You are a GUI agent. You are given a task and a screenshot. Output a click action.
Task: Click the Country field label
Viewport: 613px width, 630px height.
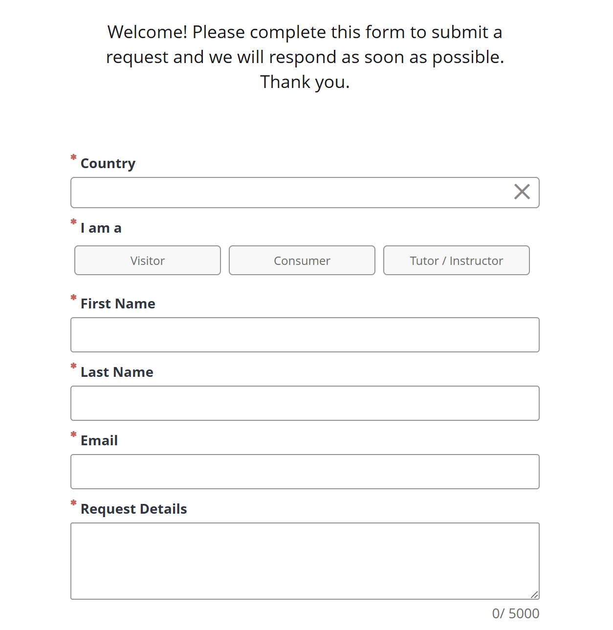click(108, 163)
